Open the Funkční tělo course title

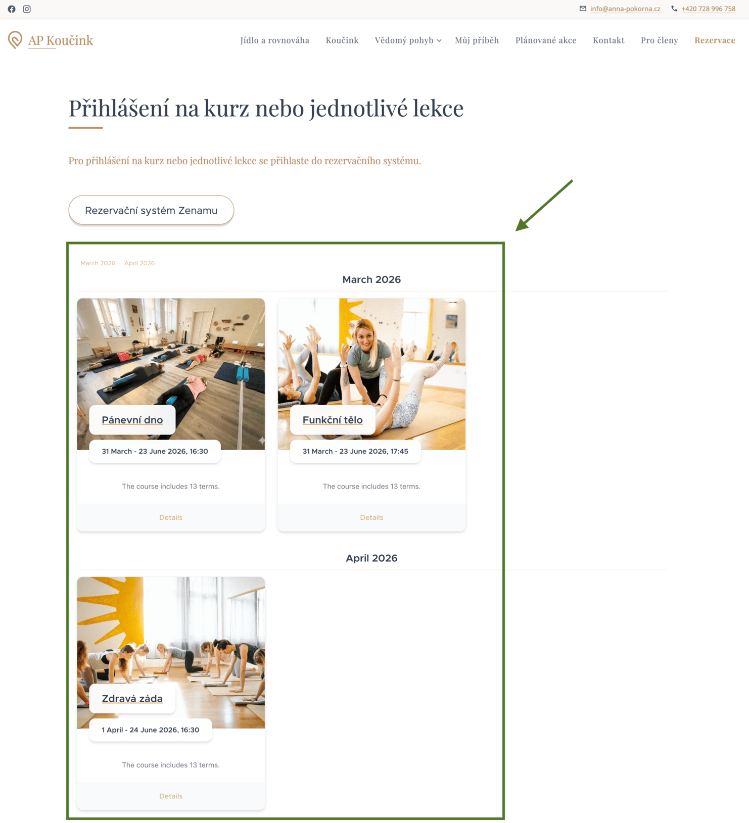coord(333,420)
